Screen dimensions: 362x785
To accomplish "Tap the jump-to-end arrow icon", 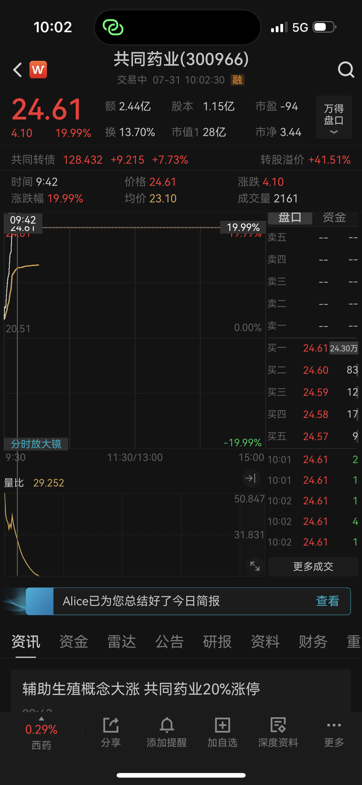I will (x=251, y=478).
